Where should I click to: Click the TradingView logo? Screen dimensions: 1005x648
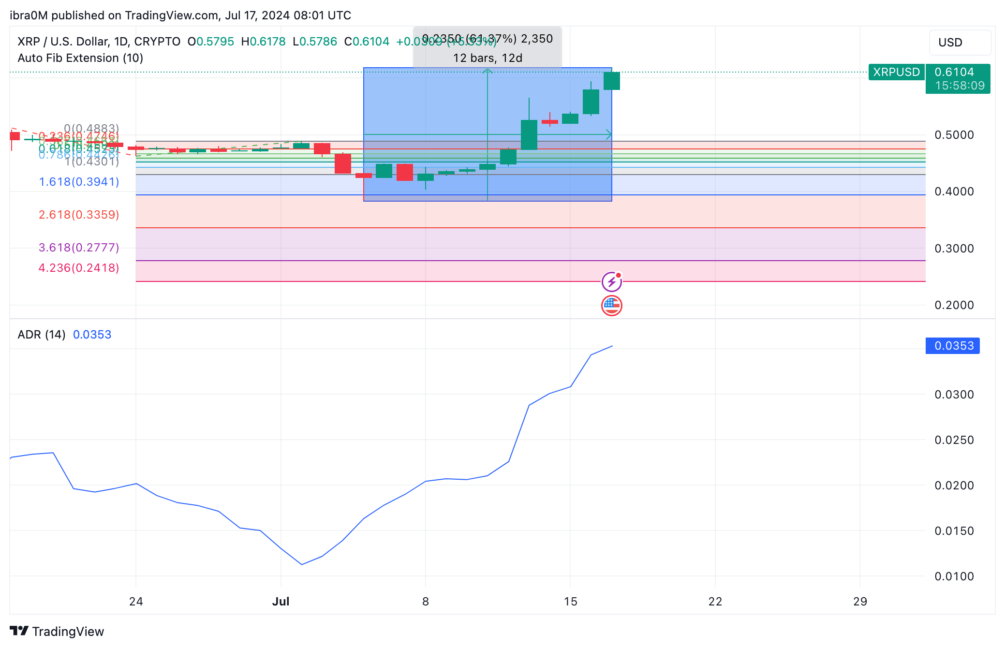coord(57,632)
